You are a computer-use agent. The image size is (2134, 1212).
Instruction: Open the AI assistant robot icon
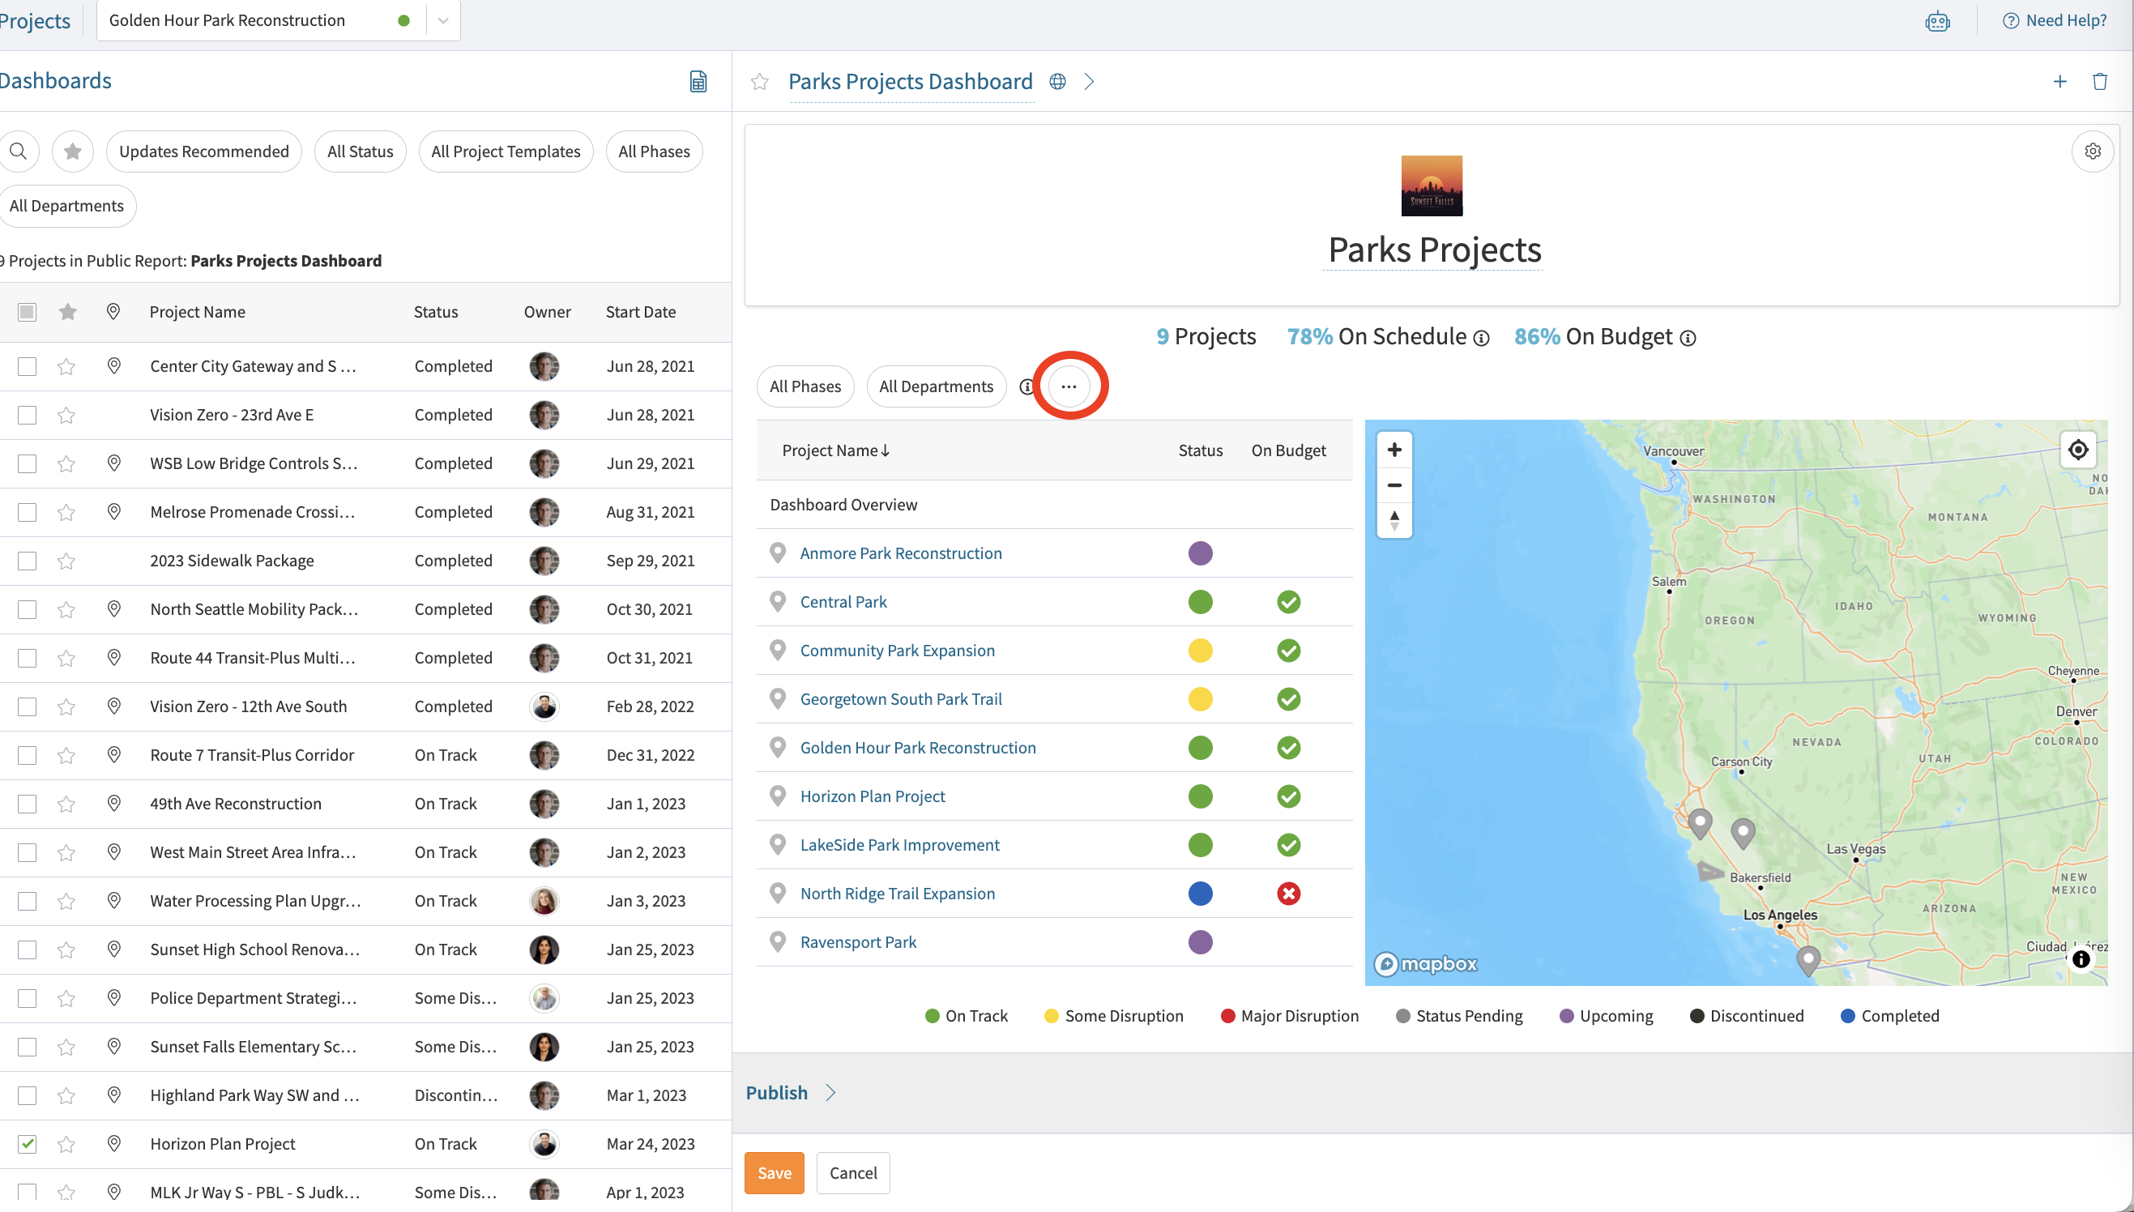(x=1937, y=21)
